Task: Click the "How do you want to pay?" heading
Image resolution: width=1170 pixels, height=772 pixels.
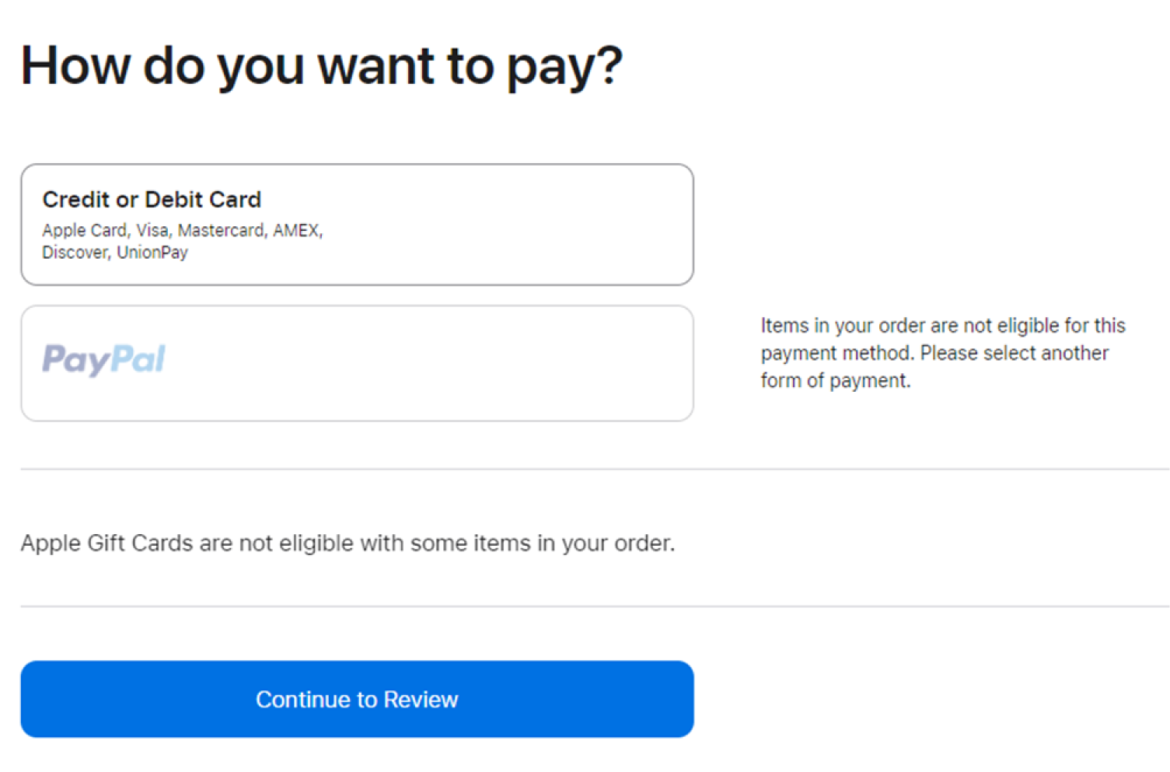Action: [x=321, y=66]
